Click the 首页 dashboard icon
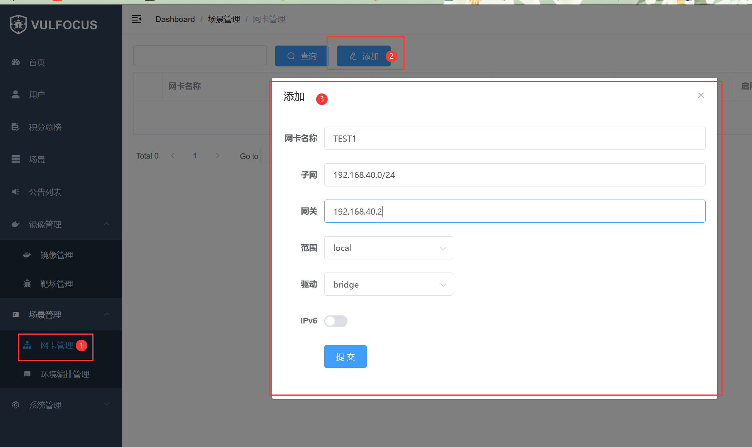This screenshot has height=447, width=752. coord(16,62)
